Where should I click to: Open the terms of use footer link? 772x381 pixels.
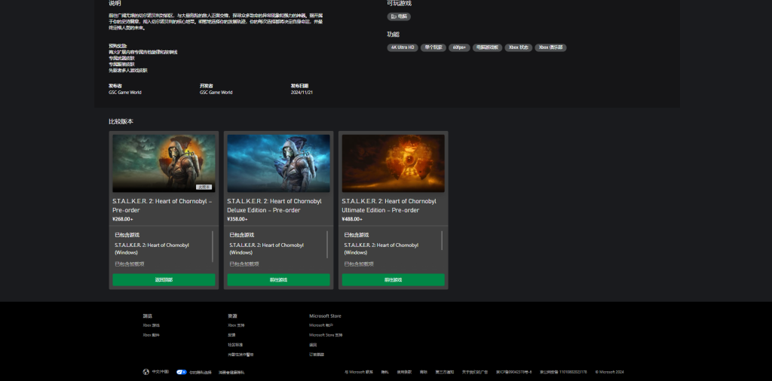(404, 372)
